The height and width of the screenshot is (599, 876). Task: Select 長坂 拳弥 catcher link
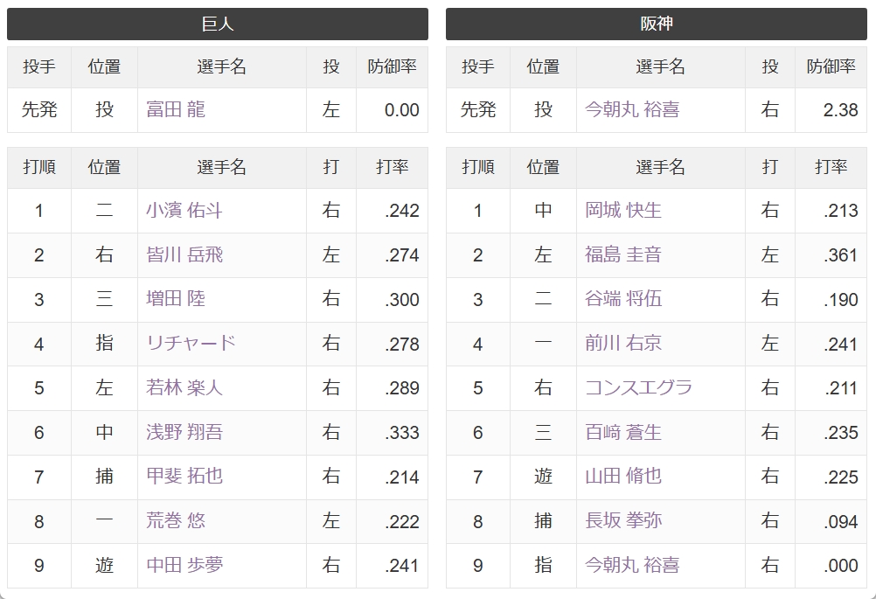623,521
